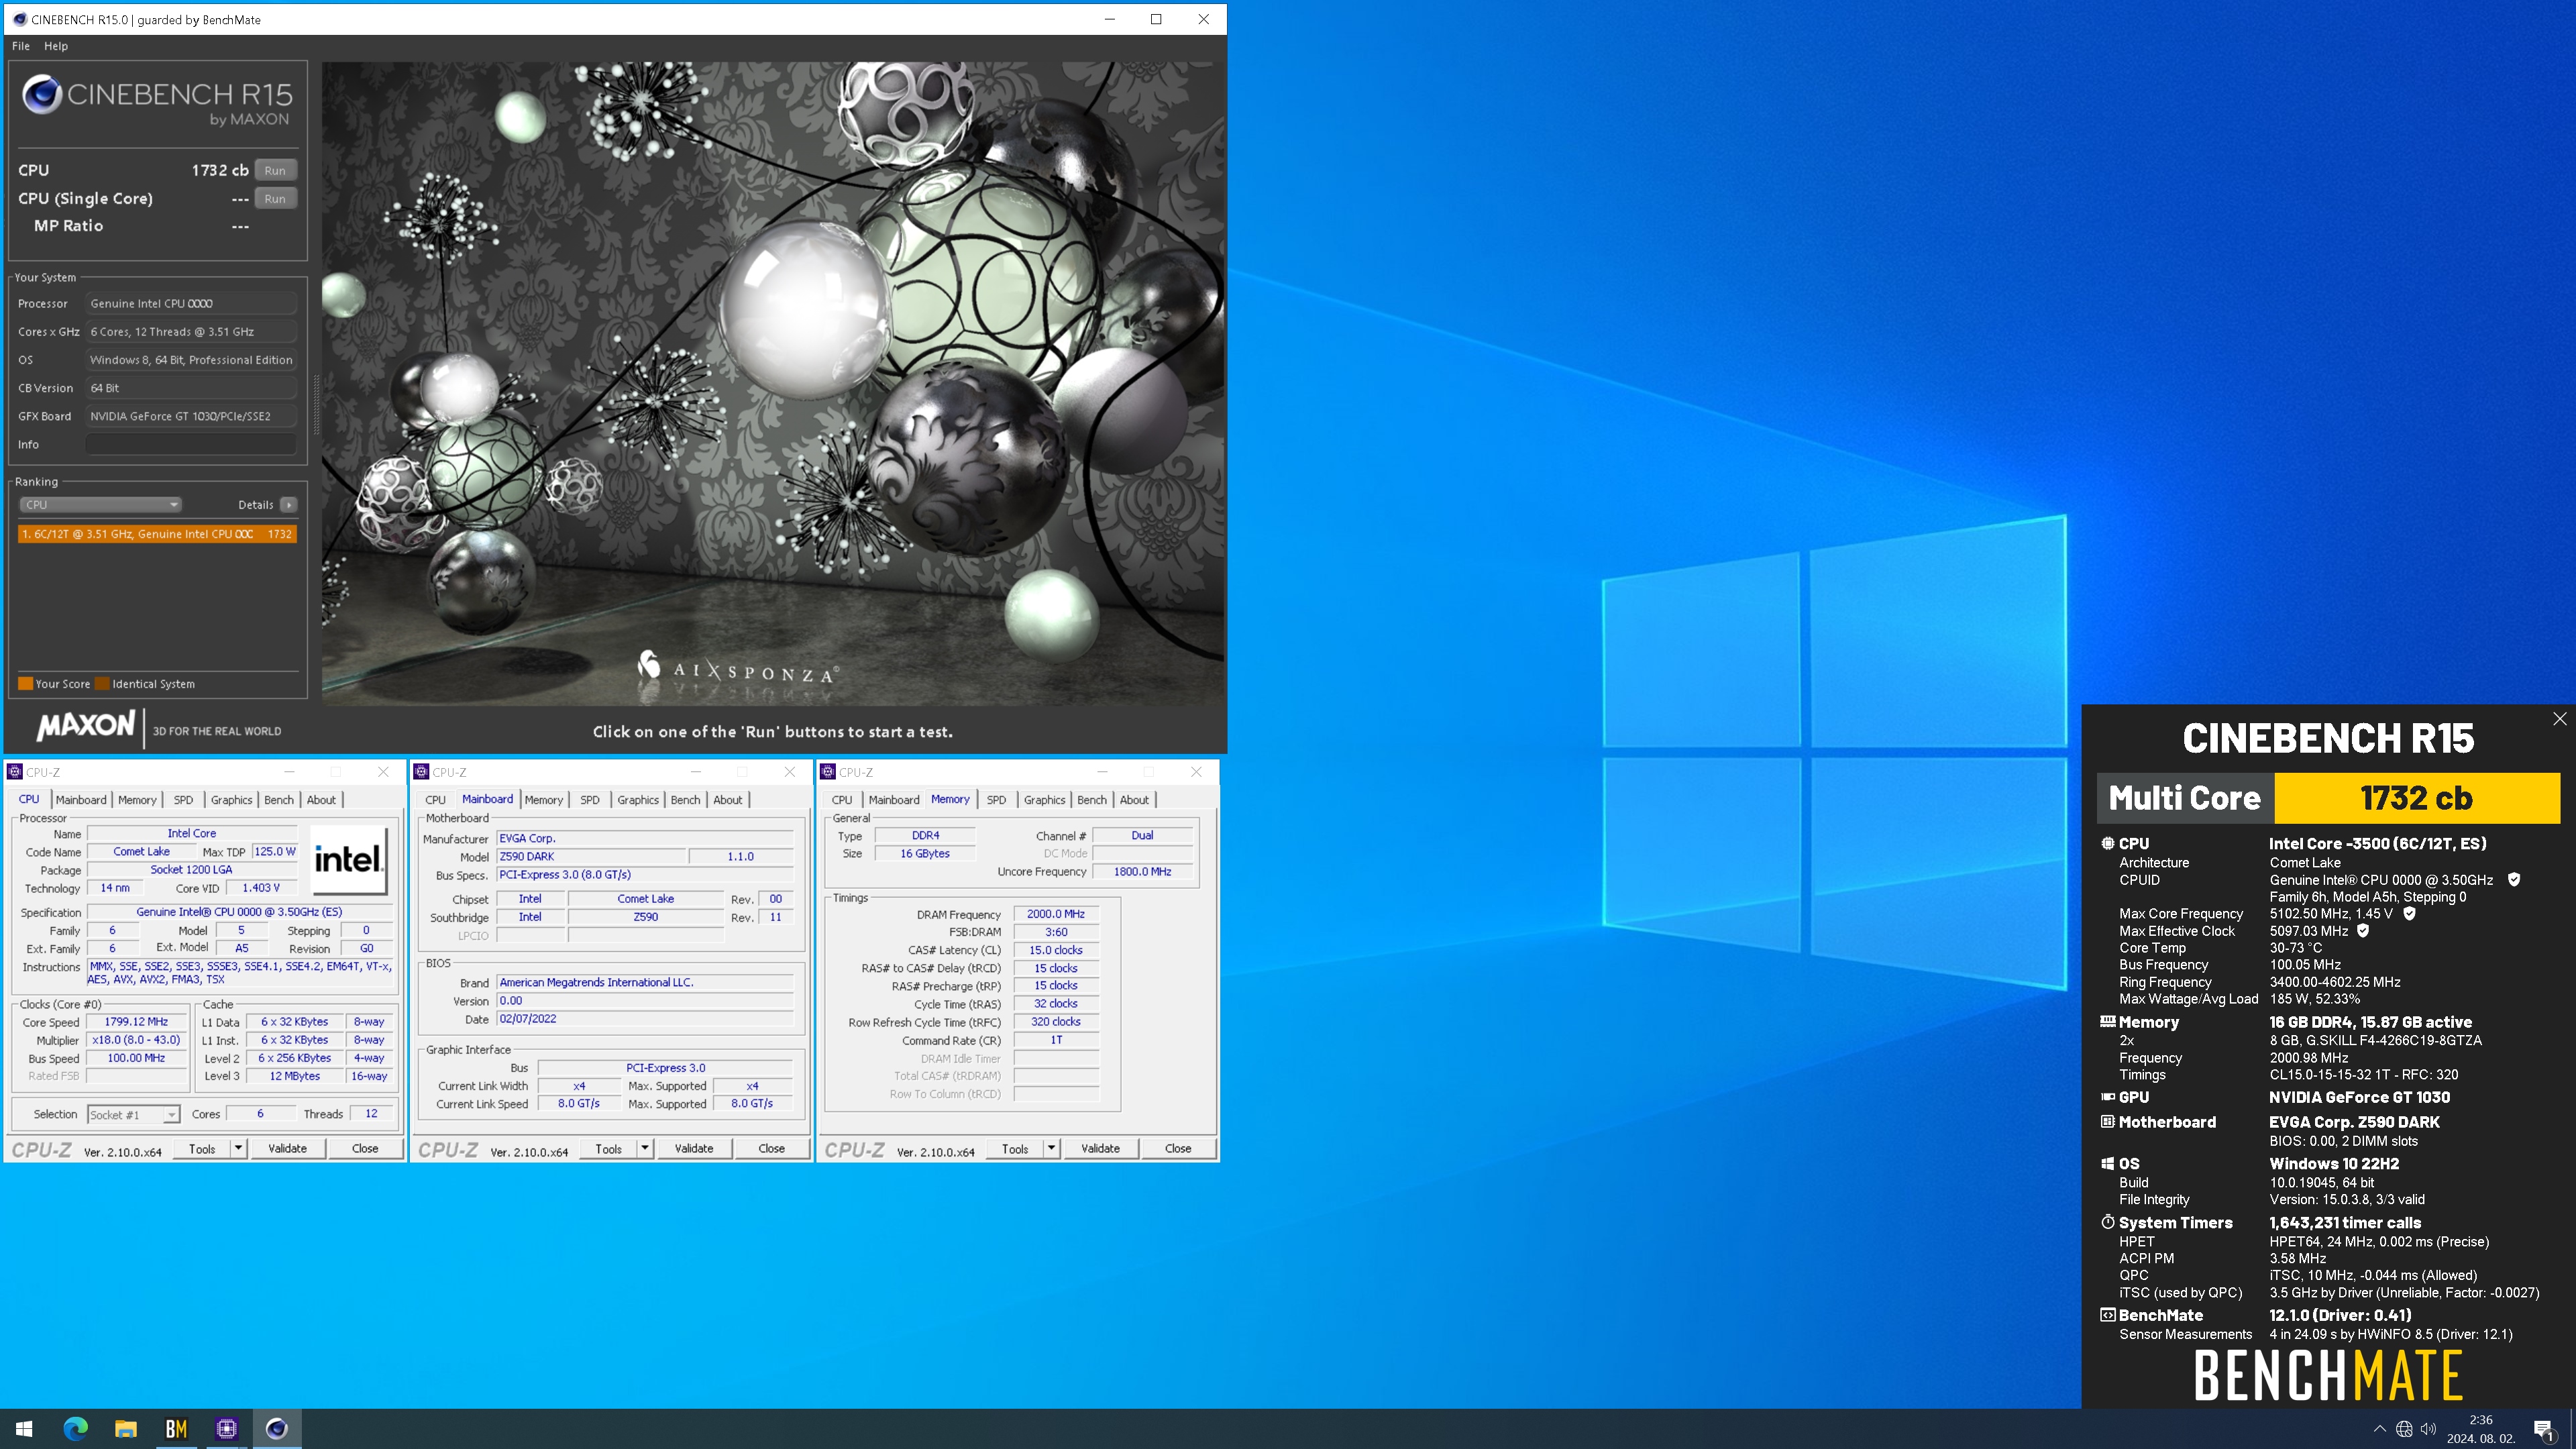Open File Explorer from the taskbar
The image size is (2576, 1449).
coord(126,1428)
